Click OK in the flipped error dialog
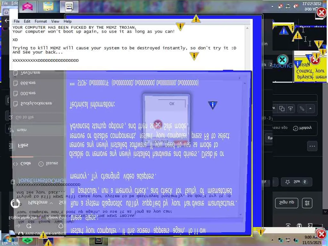 pyautogui.click(x=172, y=103)
